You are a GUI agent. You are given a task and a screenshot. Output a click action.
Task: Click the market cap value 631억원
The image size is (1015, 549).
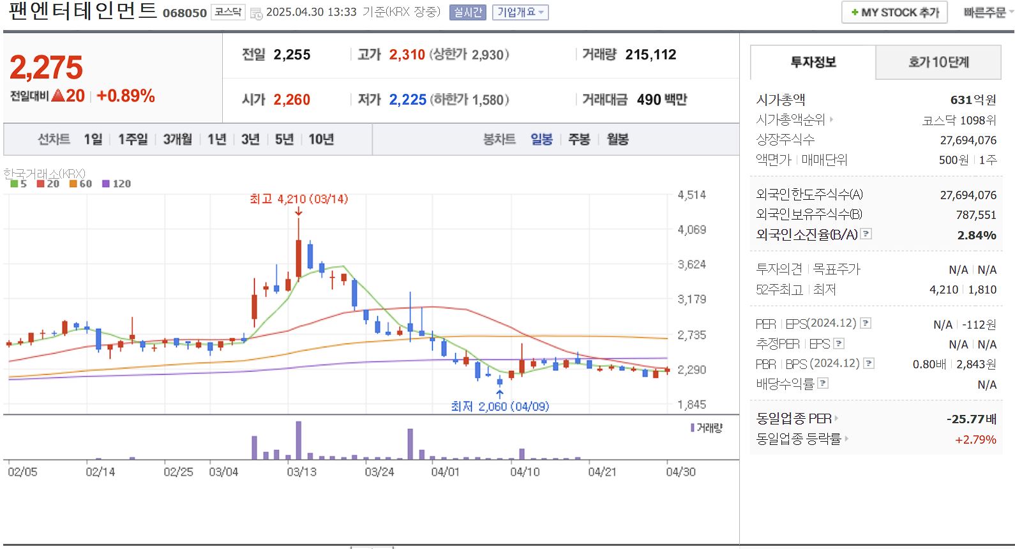(973, 100)
